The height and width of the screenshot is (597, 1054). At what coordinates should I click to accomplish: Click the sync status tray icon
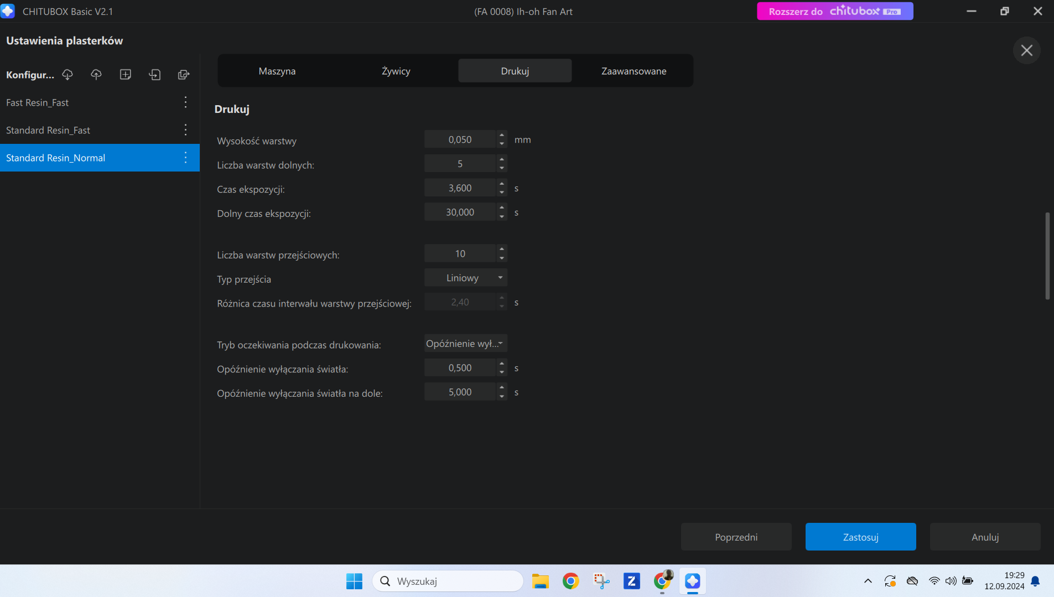click(x=890, y=581)
